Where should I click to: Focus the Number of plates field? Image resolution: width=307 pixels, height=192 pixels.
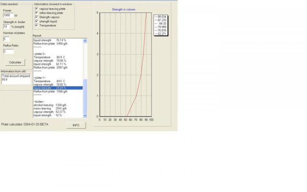[x=6, y=38]
